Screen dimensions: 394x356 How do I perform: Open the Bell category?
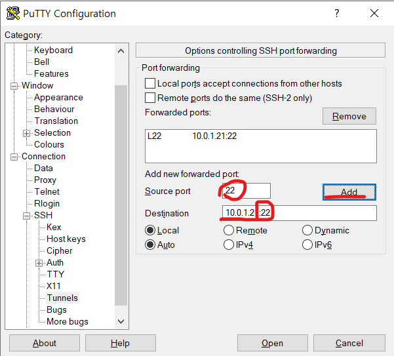point(41,62)
